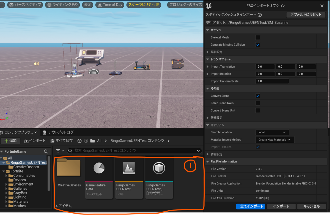This screenshot has height=215, width=330.
Task: Enable the Skeletal Mesh checkbox
Action: pyautogui.click(x=258, y=37)
